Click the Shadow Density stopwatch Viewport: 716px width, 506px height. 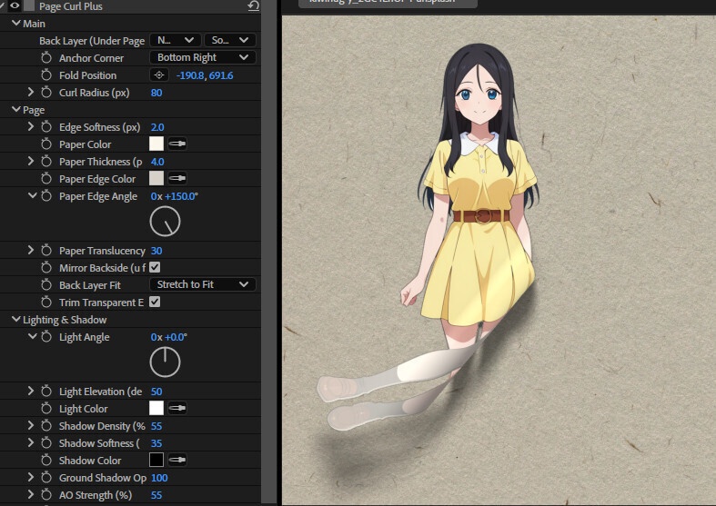tap(46, 426)
